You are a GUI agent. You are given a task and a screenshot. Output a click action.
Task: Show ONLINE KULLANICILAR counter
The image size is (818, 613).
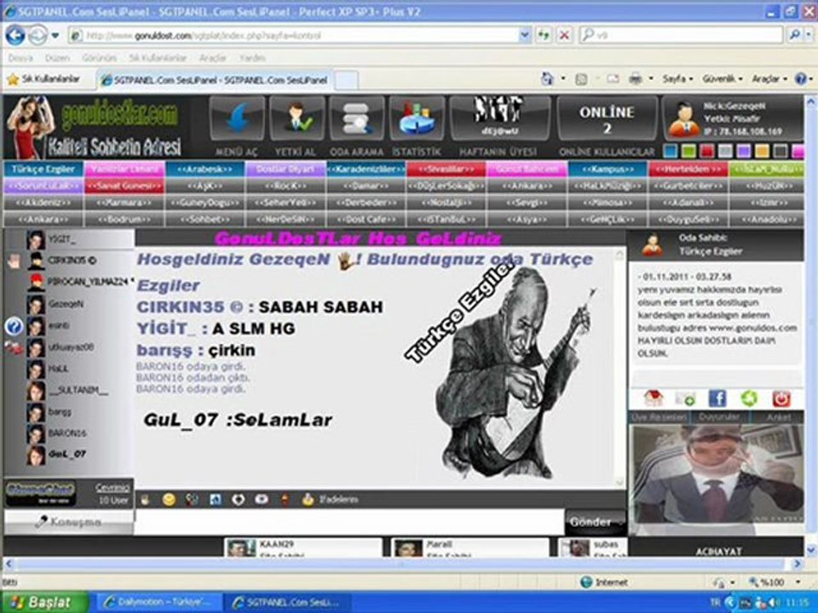pyautogui.click(x=607, y=118)
